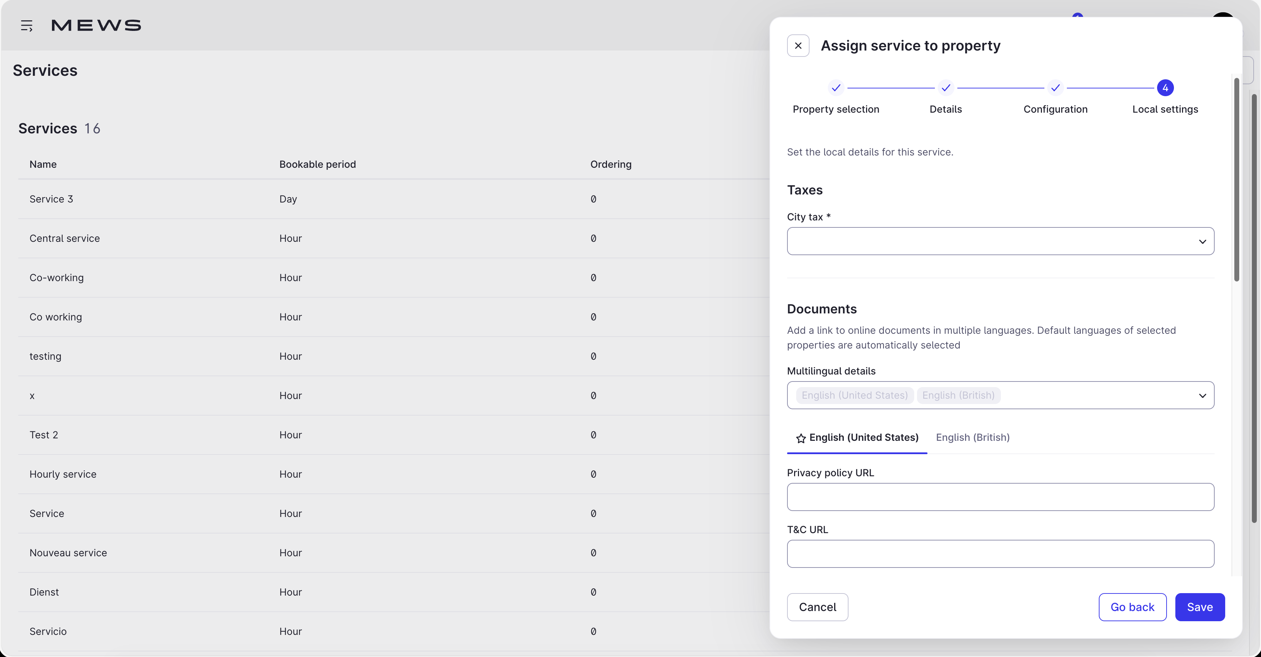Click the Cancel button
Screen dimensions: 1261x657
pyautogui.click(x=817, y=607)
